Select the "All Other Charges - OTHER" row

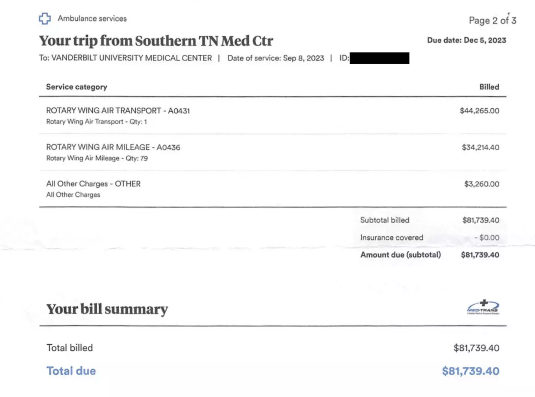pyautogui.click(x=93, y=184)
